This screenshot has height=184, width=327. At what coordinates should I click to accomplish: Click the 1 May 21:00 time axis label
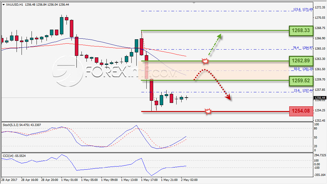click(169, 180)
